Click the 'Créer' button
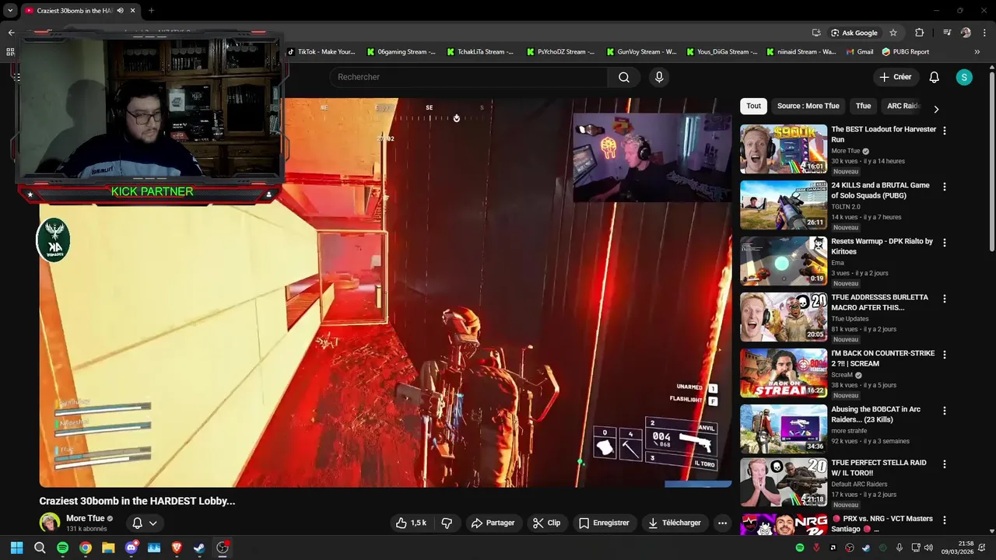 click(896, 77)
